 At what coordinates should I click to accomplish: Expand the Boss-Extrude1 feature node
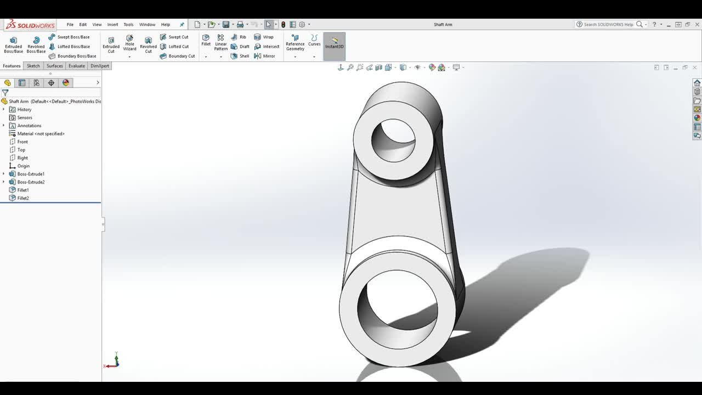(x=4, y=174)
